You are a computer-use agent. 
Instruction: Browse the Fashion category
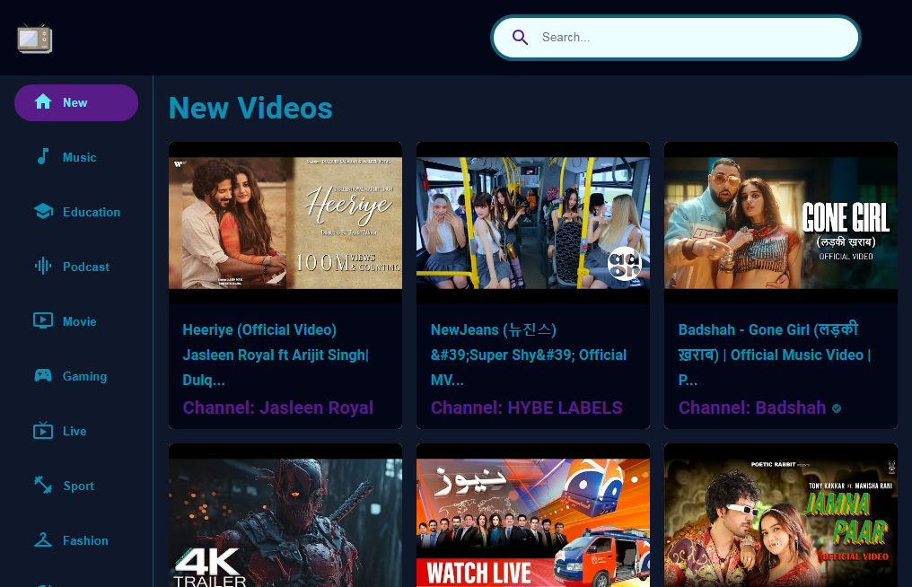pos(85,540)
